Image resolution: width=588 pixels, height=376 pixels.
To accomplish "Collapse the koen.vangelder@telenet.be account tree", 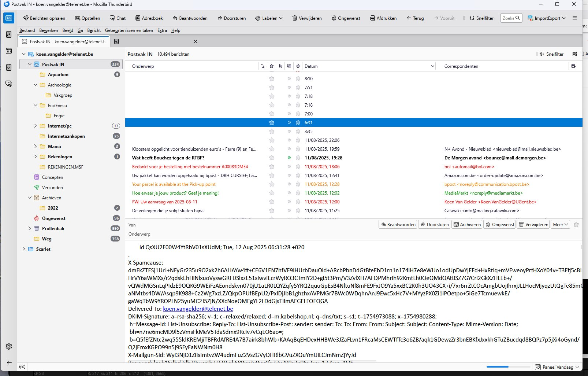I will 24,54.
